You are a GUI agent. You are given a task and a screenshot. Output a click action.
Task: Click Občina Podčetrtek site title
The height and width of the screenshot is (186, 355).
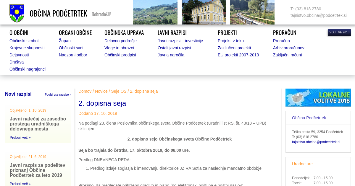pyautogui.click(x=58, y=14)
